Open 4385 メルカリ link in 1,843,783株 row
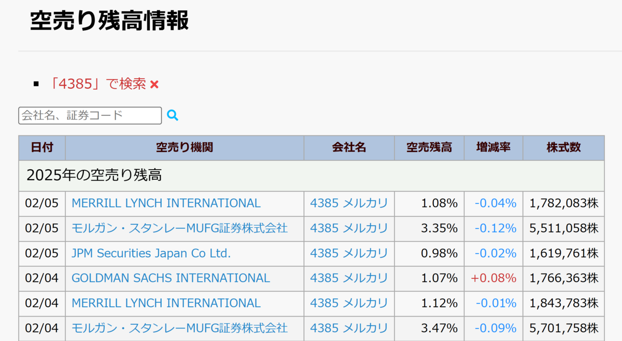The width and height of the screenshot is (622, 341). [x=349, y=303]
